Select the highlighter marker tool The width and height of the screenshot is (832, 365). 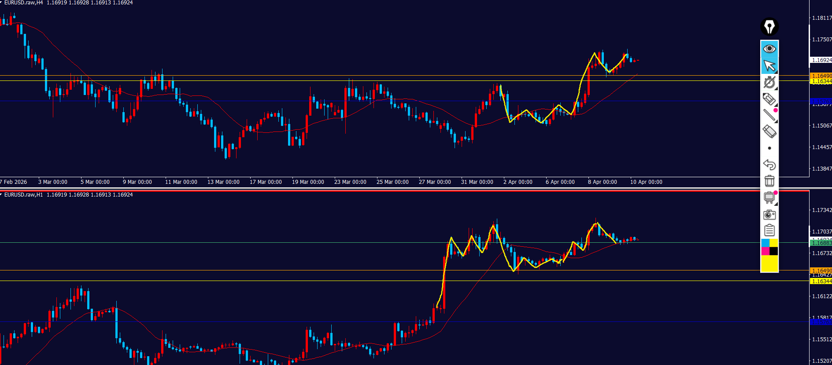tap(769, 99)
